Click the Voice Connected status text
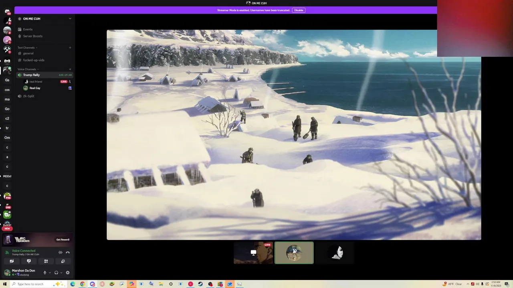The height and width of the screenshot is (288, 513). pos(24,251)
